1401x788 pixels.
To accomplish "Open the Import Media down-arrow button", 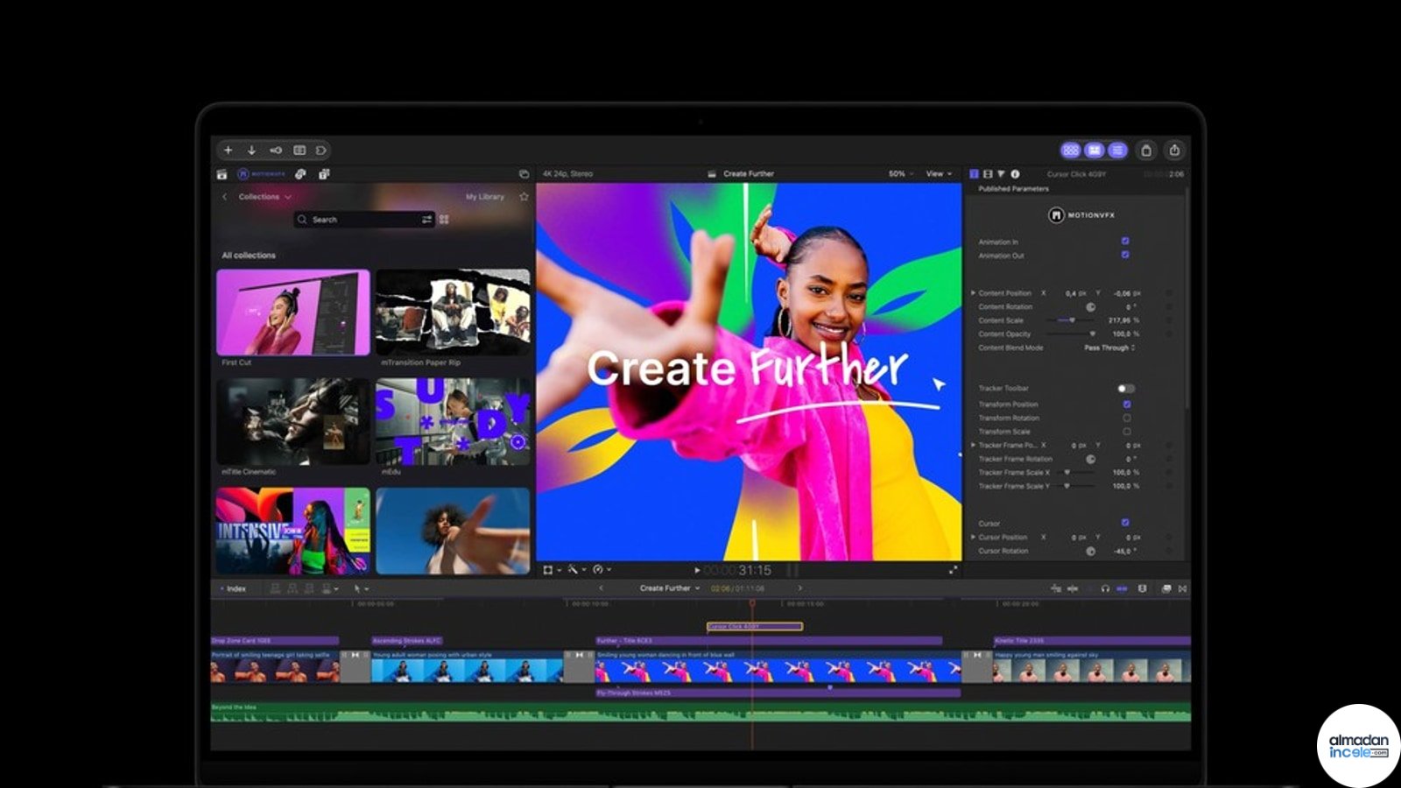I will point(251,151).
